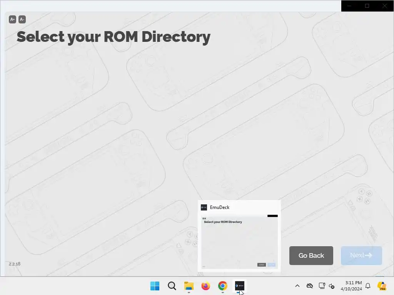The width and height of the screenshot is (394, 295).
Task: Select the EmuDeck window preview thumbnail
Action: [x=239, y=241]
